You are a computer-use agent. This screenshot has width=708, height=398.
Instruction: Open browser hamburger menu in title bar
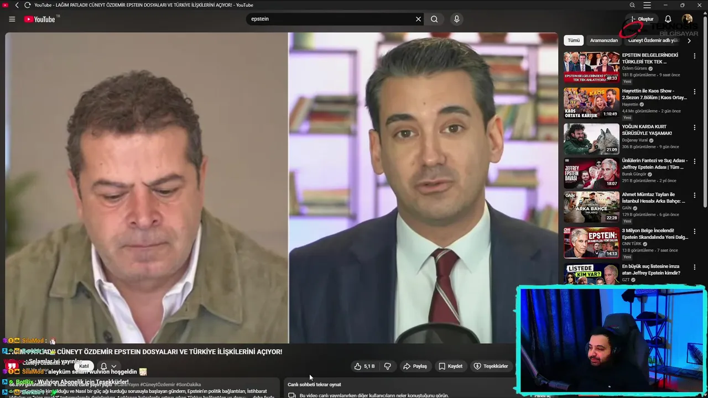[x=647, y=5]
